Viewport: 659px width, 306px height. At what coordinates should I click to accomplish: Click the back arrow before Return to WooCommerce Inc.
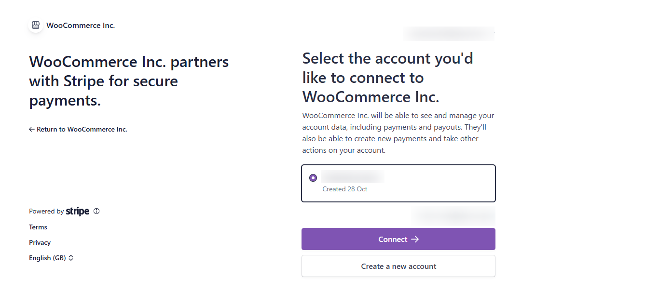click(31, 129)
